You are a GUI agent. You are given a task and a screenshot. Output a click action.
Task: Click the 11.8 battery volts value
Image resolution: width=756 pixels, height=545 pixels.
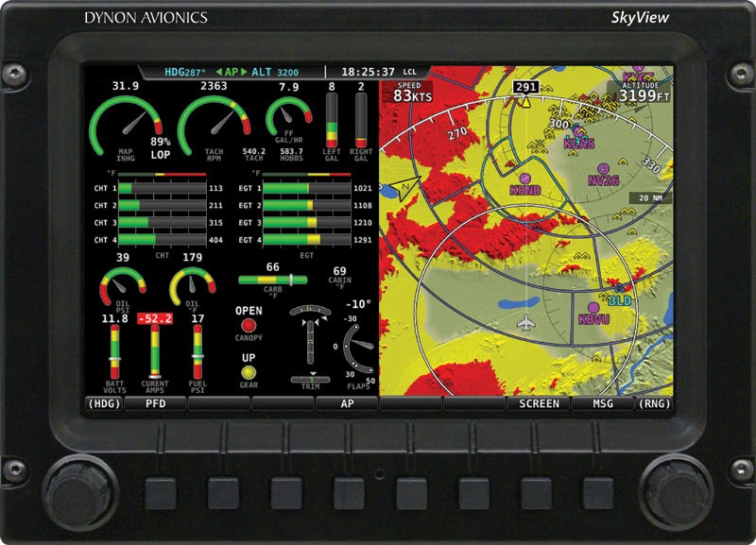[114, 318]
